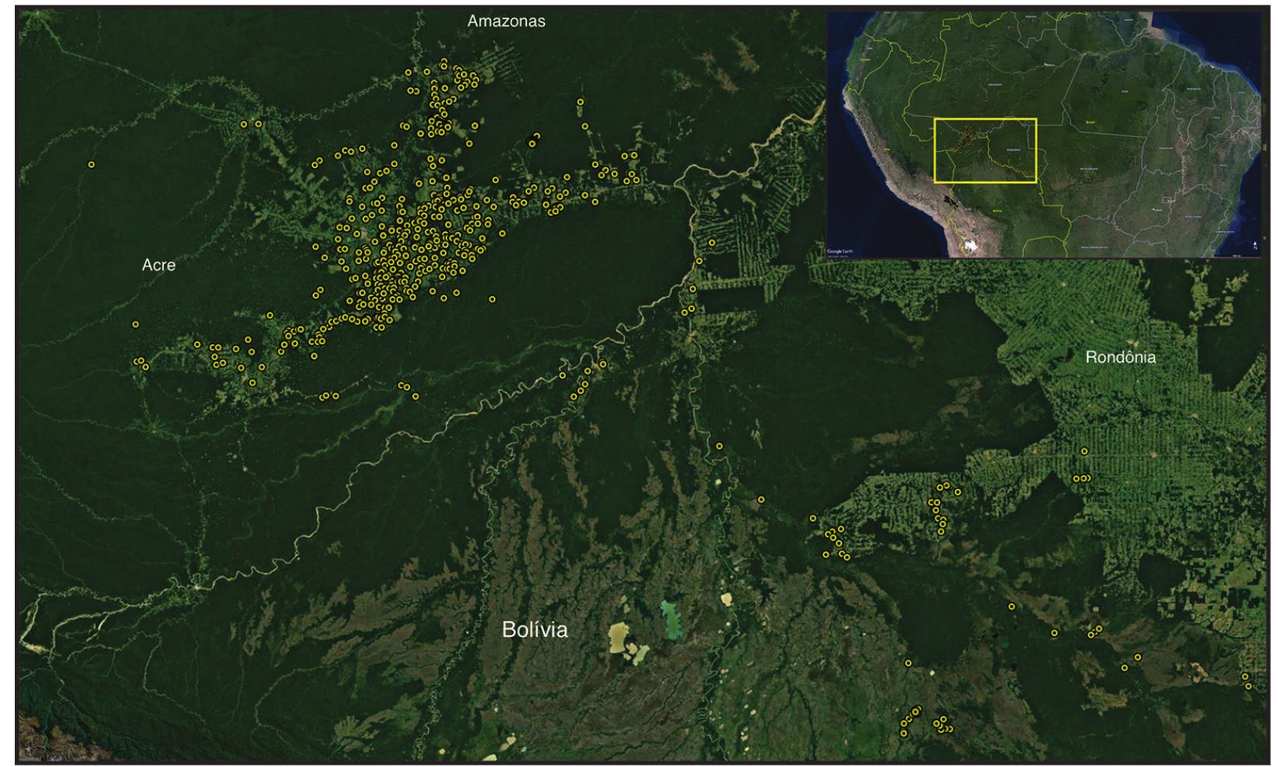1278x767 pixels.
Task: Click the lone yellow marker south of the river bend
Action: (x=719, y=446)
